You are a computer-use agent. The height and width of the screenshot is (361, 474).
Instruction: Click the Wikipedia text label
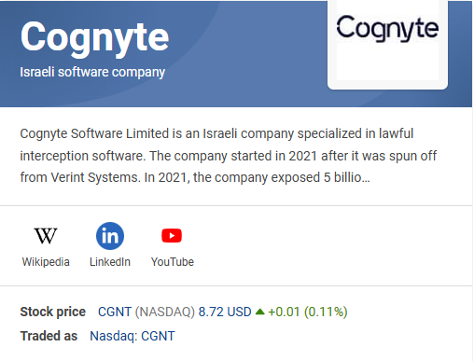tap(46, 262)
